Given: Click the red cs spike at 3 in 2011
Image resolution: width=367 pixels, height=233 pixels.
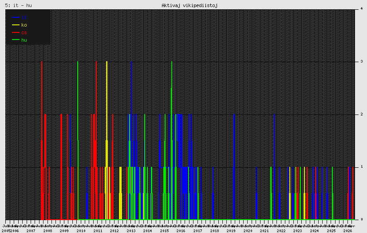Looking at the screenshot, I should pos(96,141).
